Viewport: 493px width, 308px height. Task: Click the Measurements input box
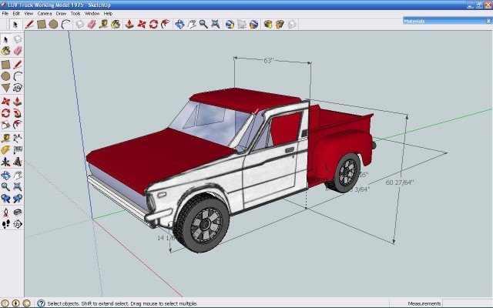pos(466,303)
